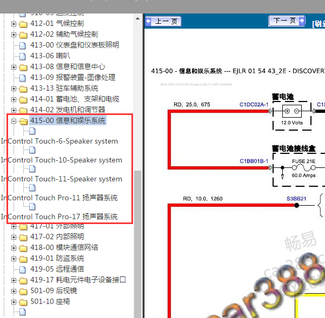Expand the 501-09 后视镜 node
325x318 pixels.
click(14, 291)
